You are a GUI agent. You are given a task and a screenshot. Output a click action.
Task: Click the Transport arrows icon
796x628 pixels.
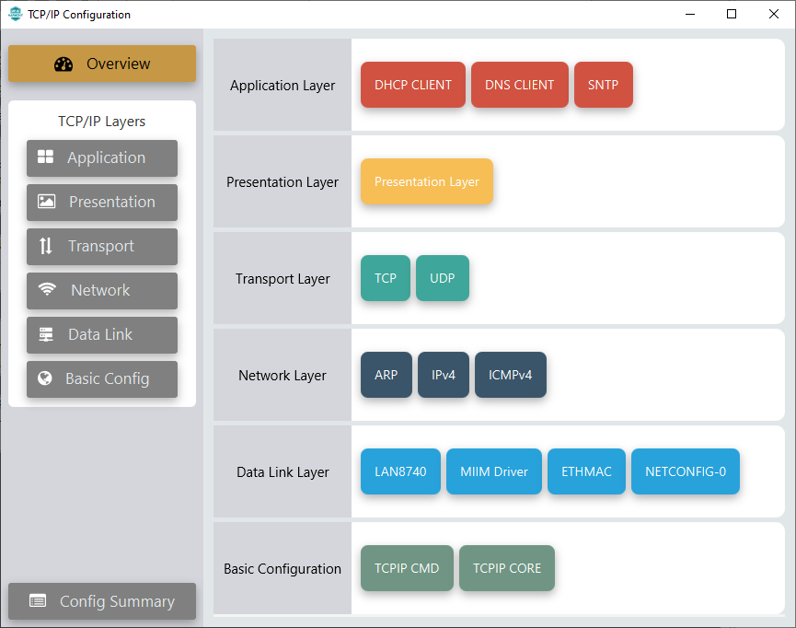coord(46,246)
